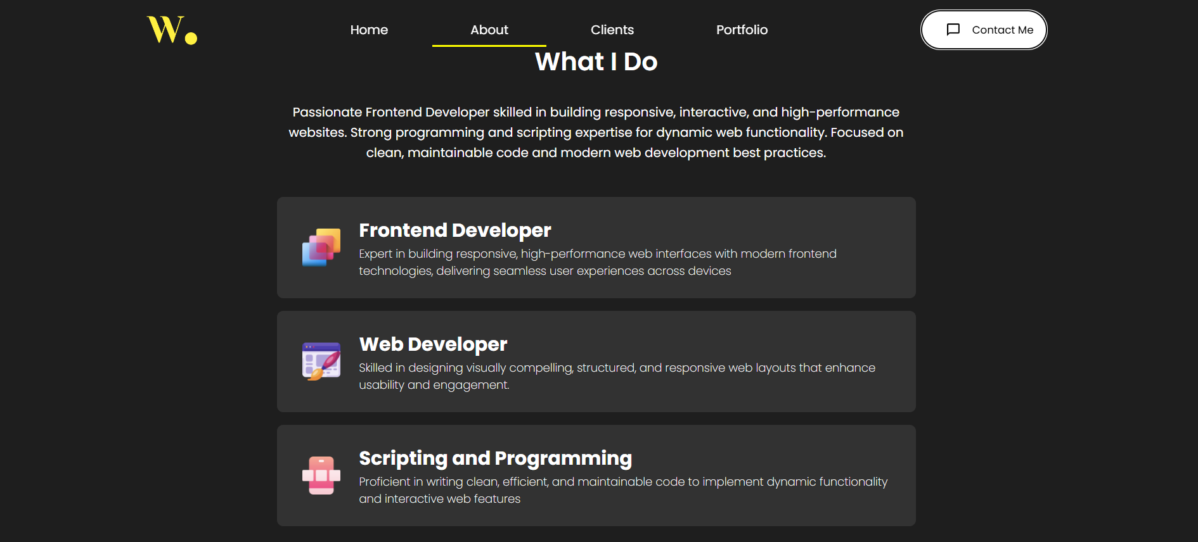
Task: Click the Web Developer description text
Action: click(617, 376)
